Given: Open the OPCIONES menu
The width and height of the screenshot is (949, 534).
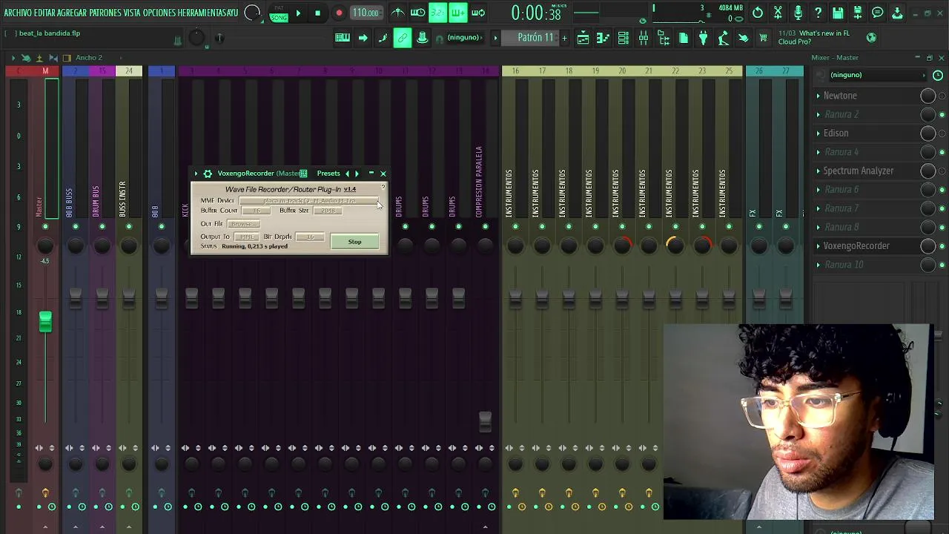Looking at the screenshot, I should pos(159,13).
